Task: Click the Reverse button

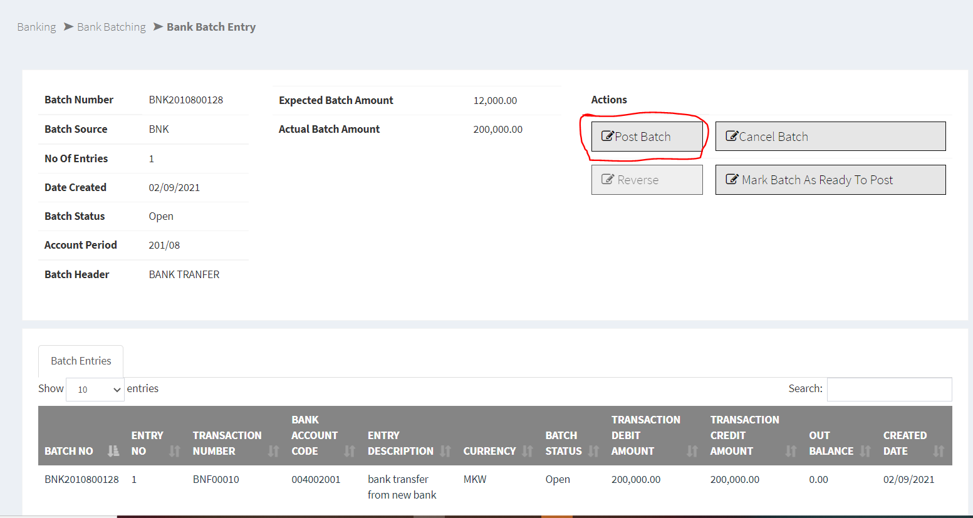Action: [x=647, y=180]
